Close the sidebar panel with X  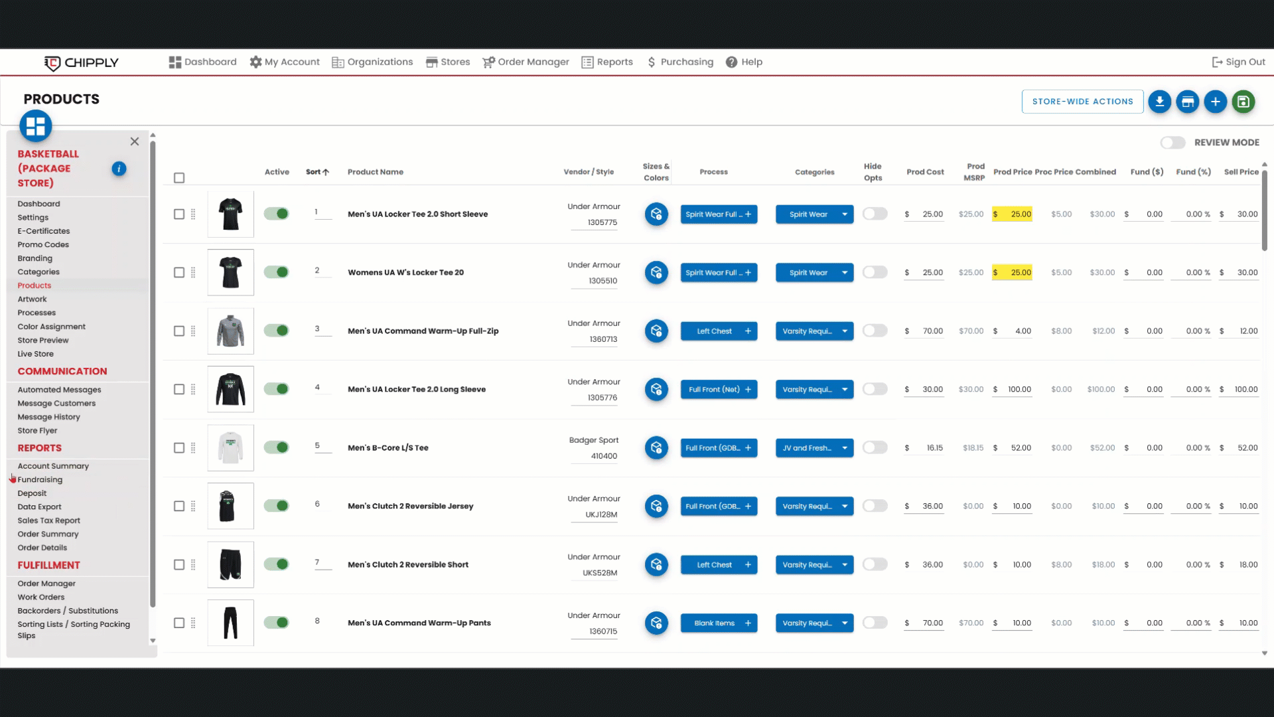point(135,141)
